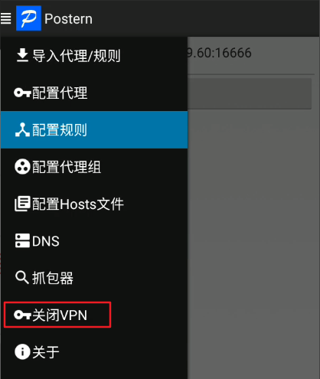Click the download icon beside 导入代理/规则
The width and height of the screenshot is (320, 379).
click(x=22, y=55)
